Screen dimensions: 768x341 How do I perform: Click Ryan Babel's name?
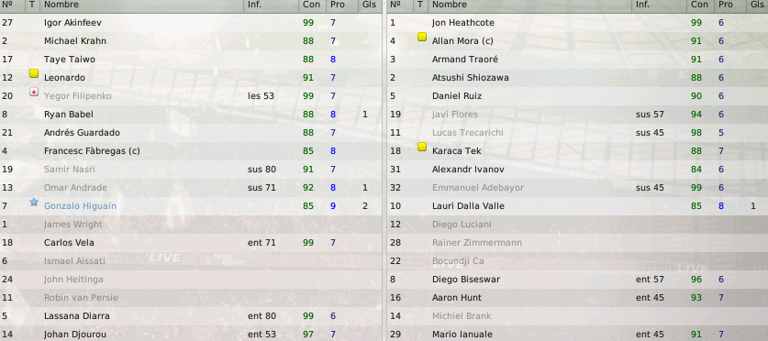pos(69,115)
